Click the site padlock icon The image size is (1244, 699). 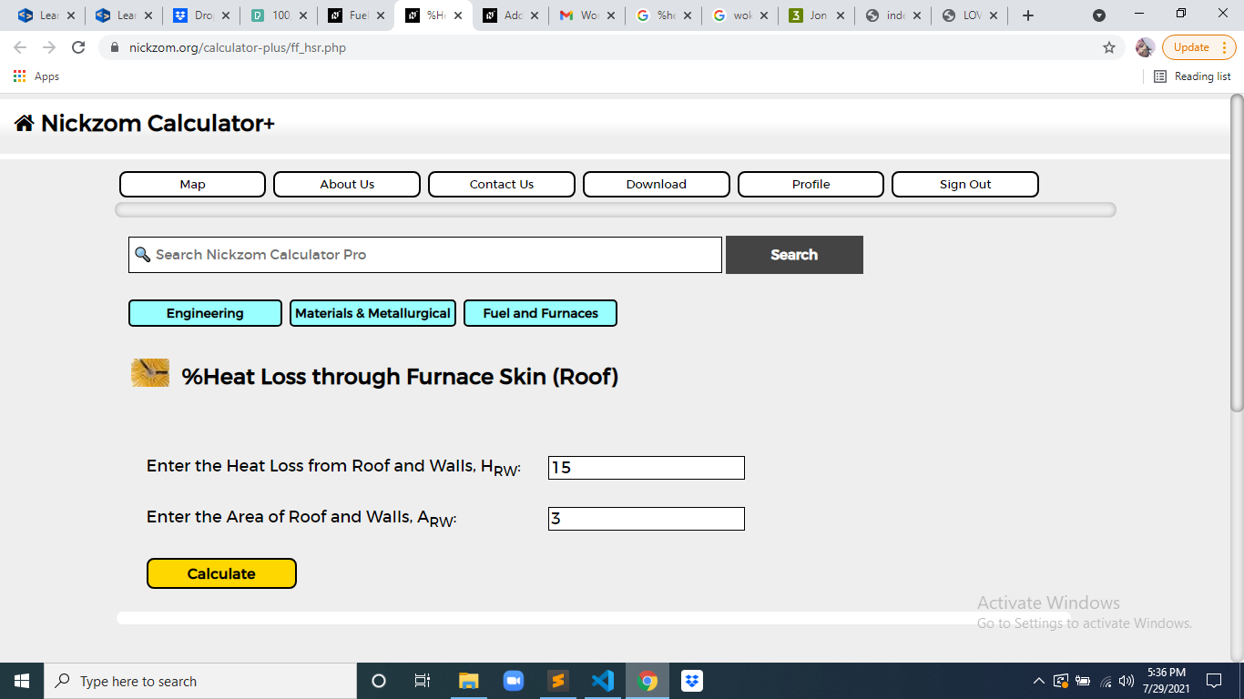114,47
